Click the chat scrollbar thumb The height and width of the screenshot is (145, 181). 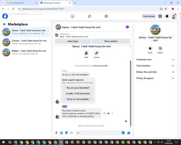[x=130, y=93]
